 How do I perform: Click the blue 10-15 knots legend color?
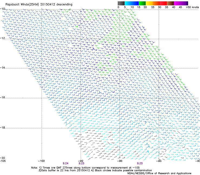(135, 3)
